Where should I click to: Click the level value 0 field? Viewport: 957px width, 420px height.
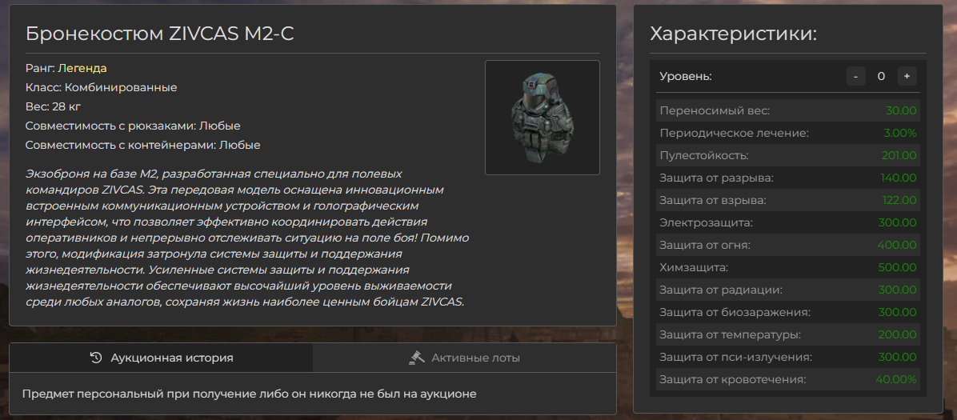click(881, 76)
